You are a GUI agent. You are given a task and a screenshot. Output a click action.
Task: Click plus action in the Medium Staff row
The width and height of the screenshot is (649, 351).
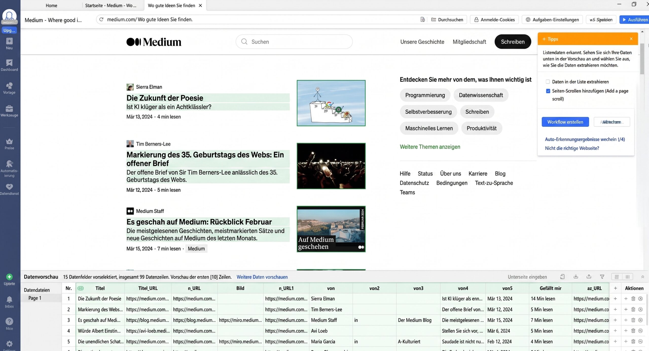[x=626, y=320]
